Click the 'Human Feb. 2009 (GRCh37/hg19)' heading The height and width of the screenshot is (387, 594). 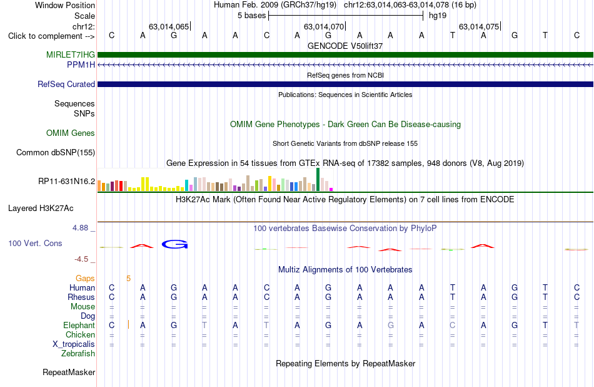tap(274, 5)
